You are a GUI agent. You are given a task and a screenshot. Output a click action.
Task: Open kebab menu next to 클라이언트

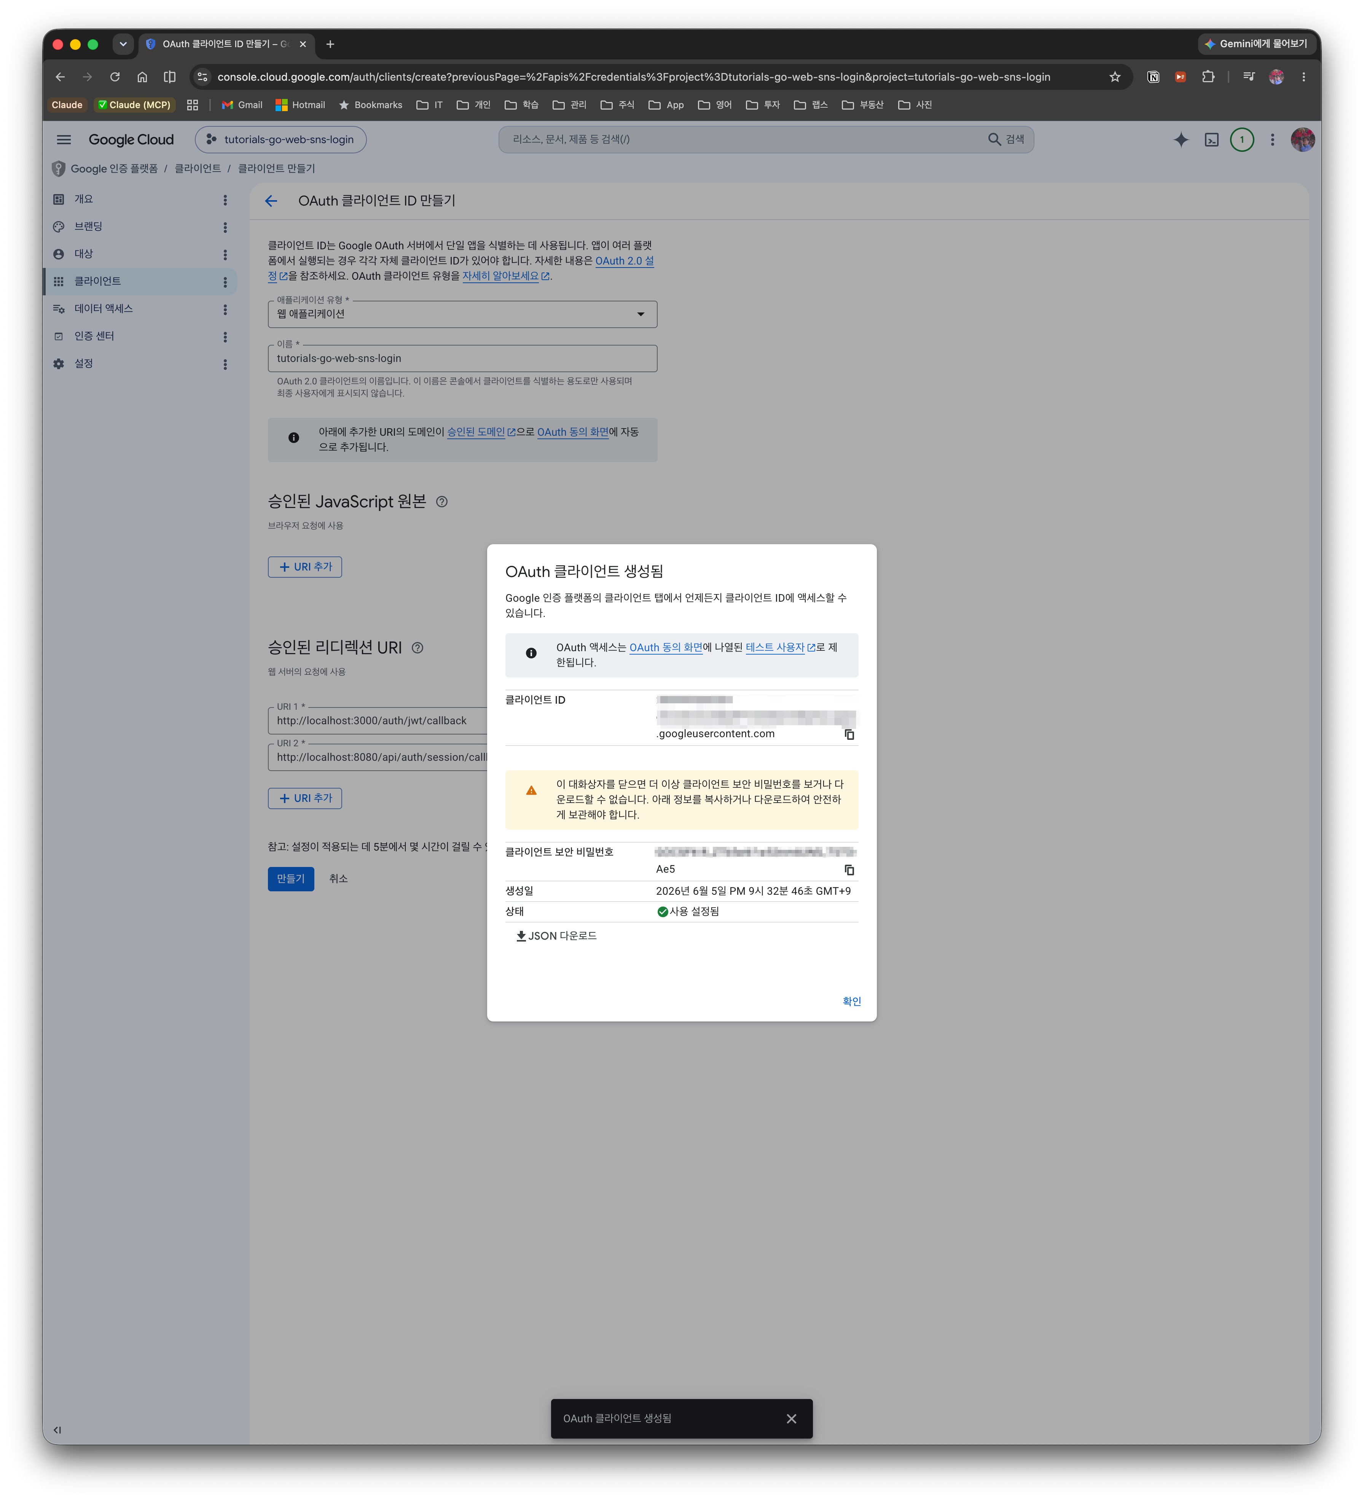(x=225, y=282)
